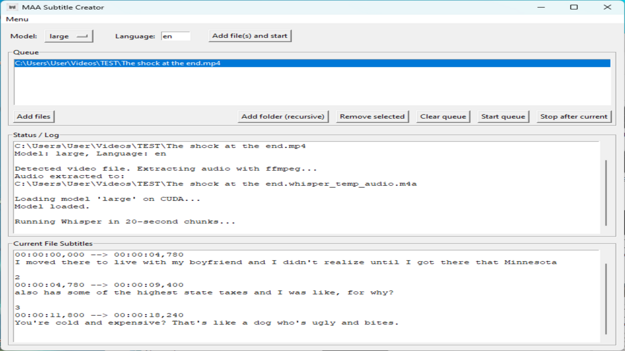Open the Model dropdown

[68, 36]
